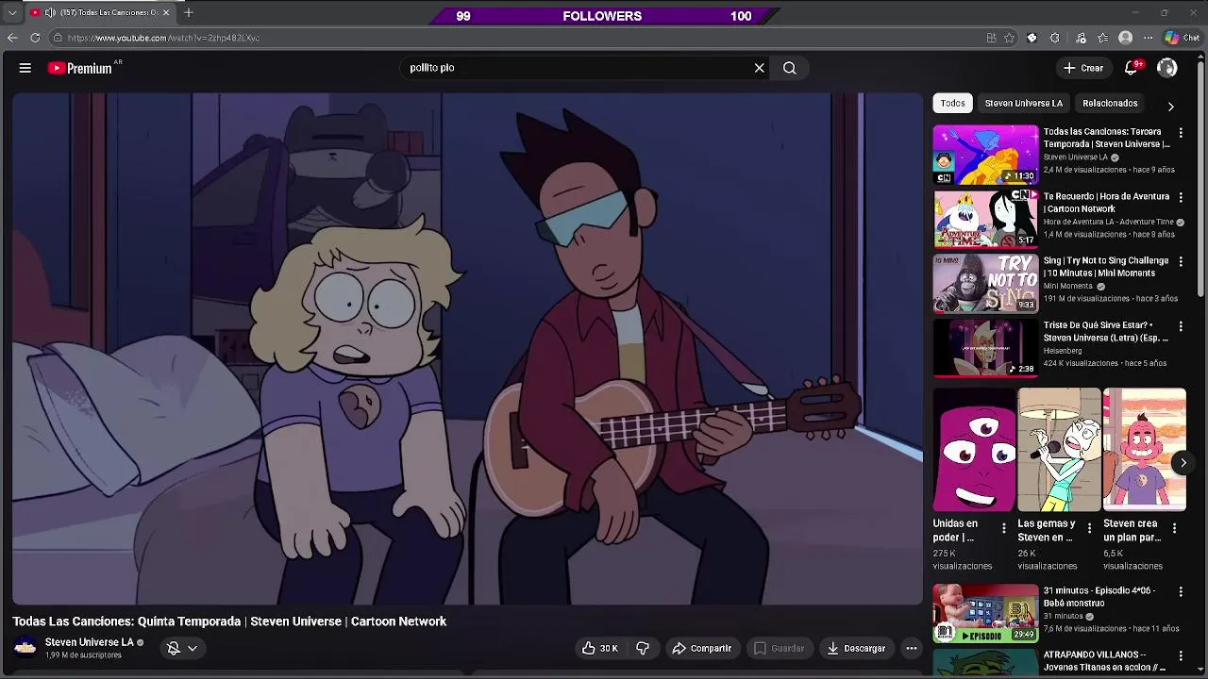Open split screen icon in address bar
Screen dimensions: 1208x679
991,38
